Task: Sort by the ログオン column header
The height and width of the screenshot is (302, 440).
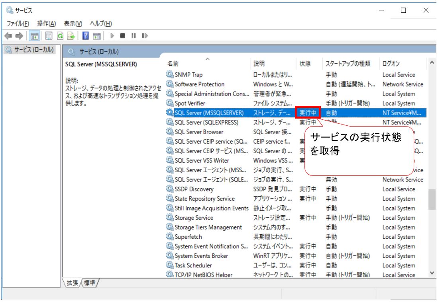Action: click(x=403, y=64)
